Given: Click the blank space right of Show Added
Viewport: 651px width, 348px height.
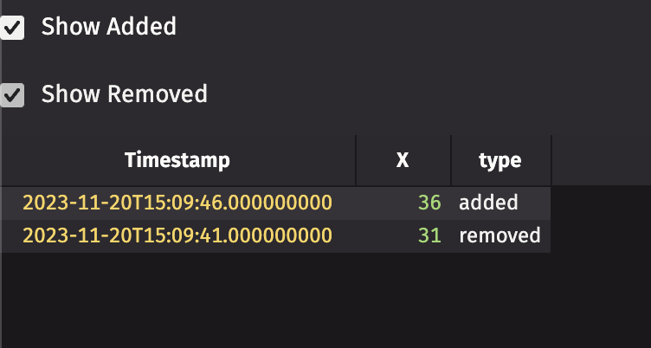Looking at the screenshot, I should pyautogui.click(x=416, y=27).
